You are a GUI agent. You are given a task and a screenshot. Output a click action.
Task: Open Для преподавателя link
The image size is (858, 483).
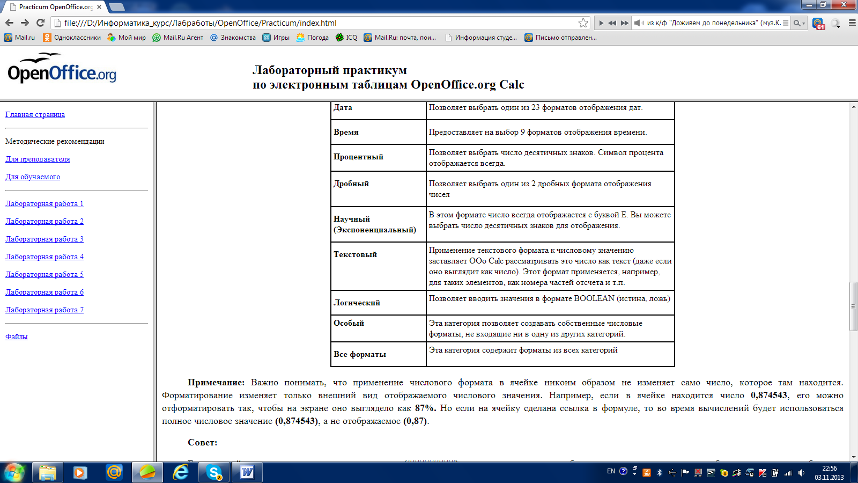pyautogui.click(x=38, y=159)
